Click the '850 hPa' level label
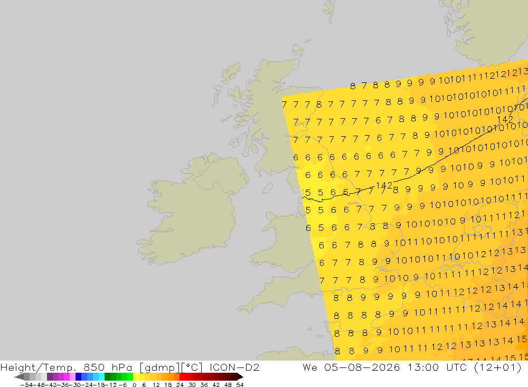This screenshot has height=387, width=528. [107, 367]
